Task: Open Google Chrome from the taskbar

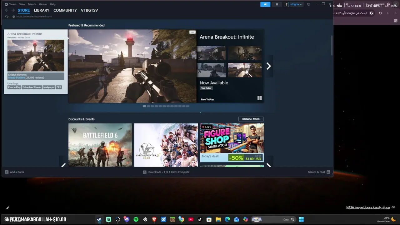Action: tap(182, 219)
